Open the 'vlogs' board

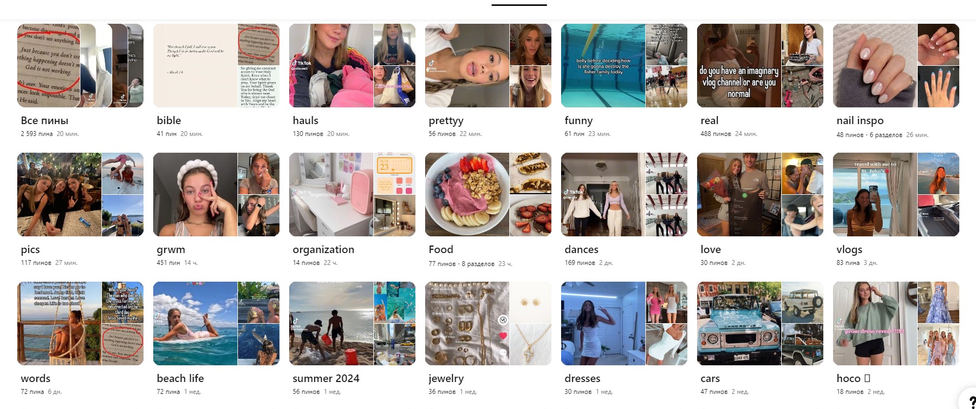click(x=896, y=194)
